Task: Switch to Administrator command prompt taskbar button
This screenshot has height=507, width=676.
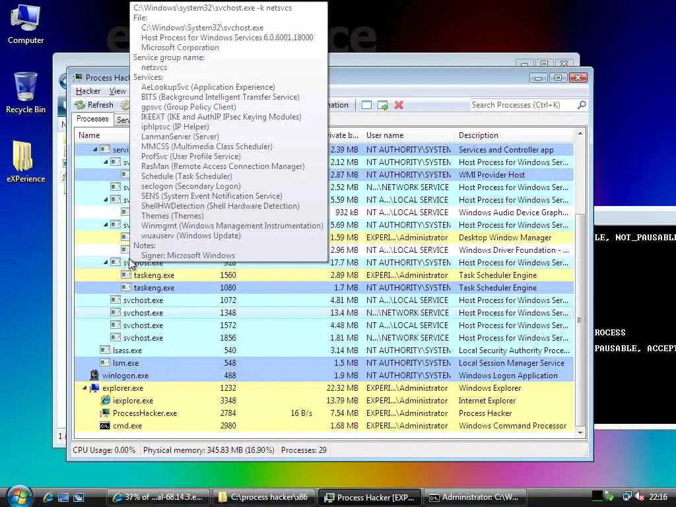Action: click(x=475, y=497)
